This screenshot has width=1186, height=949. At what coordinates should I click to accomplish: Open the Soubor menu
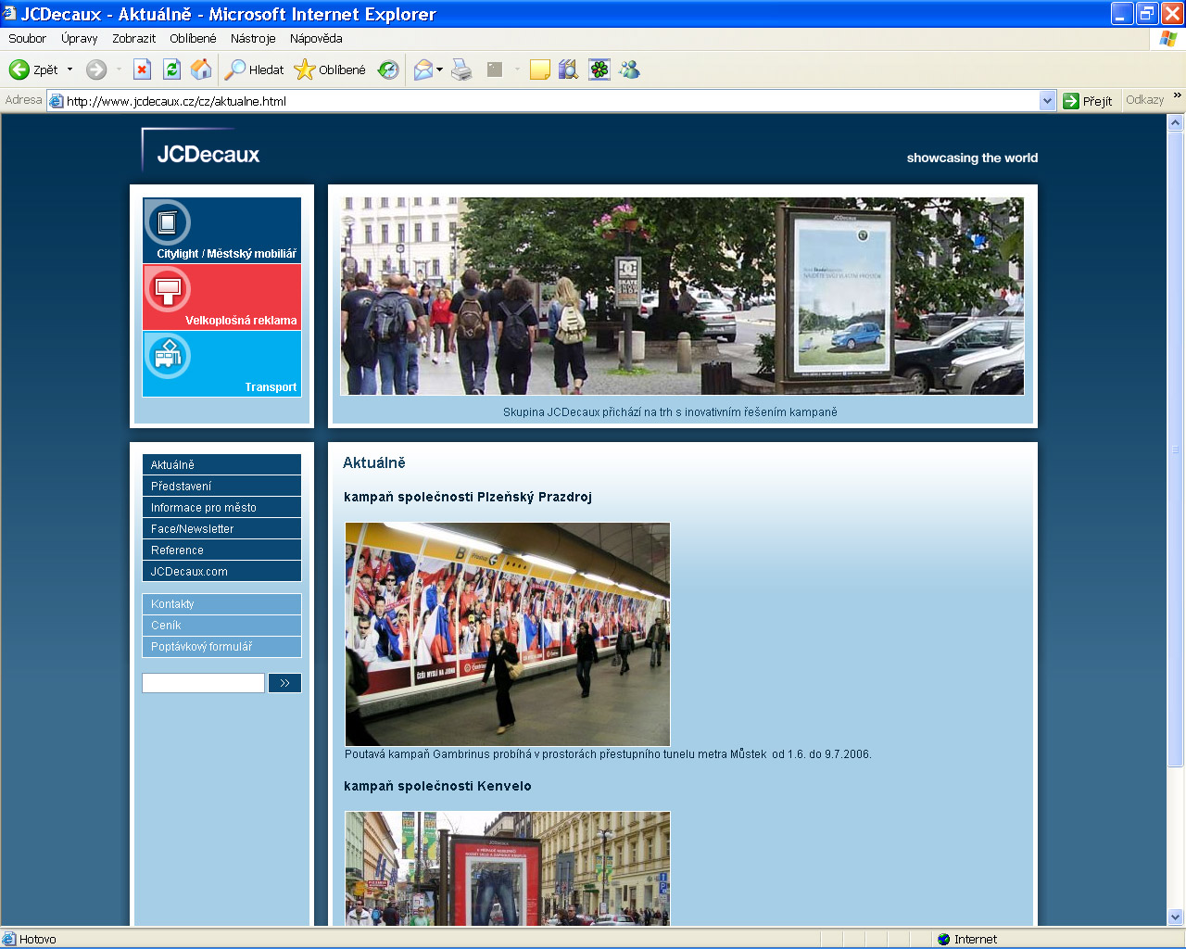click(x=28, y=39)
